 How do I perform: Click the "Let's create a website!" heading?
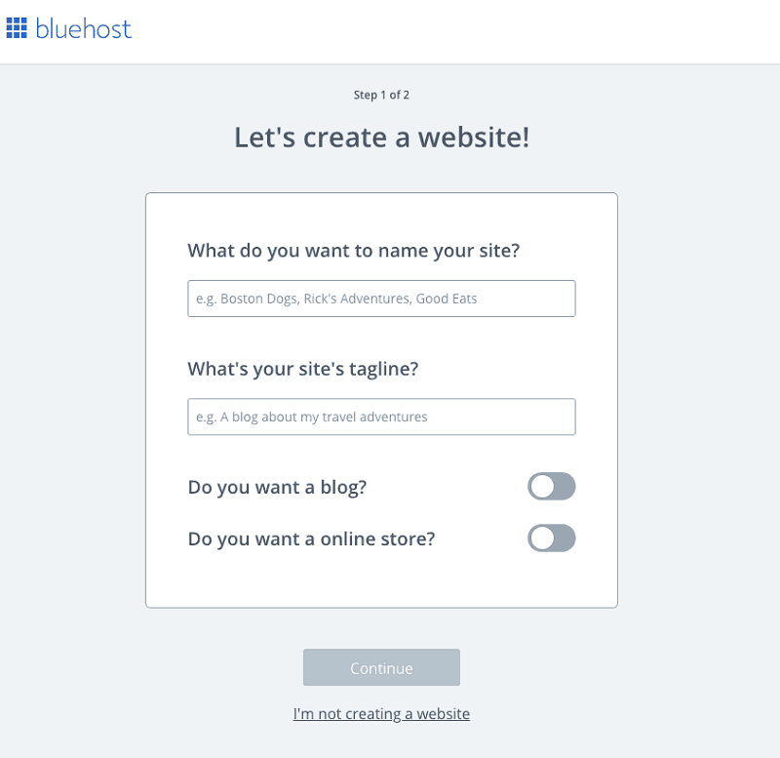coord(381,138)
